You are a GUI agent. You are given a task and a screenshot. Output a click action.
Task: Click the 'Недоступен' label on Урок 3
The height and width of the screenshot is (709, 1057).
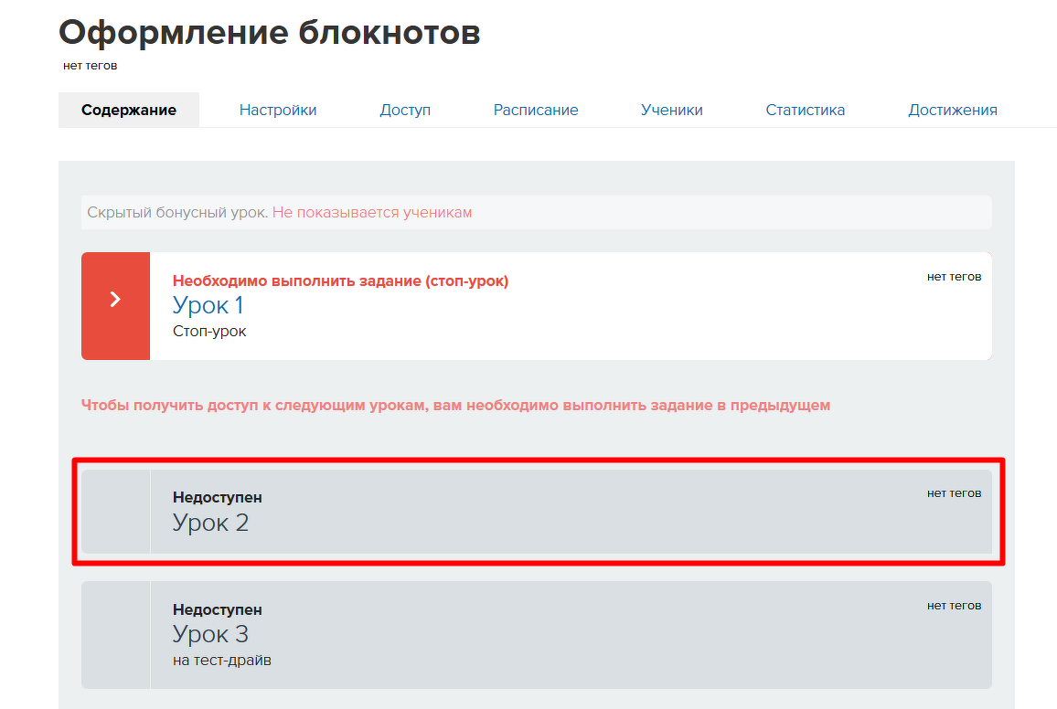point(217,609)
